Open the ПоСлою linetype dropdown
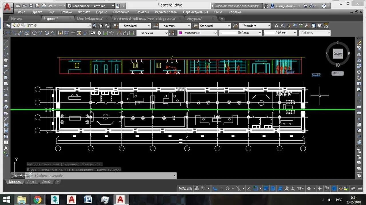This screenshot has height=205, width=366. tap(260, 33)
